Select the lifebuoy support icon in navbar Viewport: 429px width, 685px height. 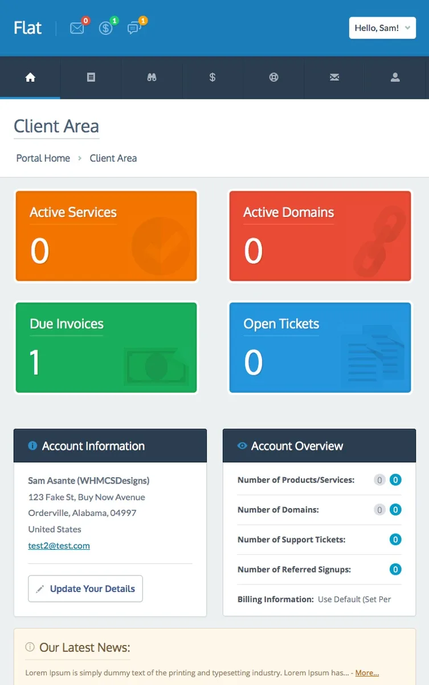273,77
